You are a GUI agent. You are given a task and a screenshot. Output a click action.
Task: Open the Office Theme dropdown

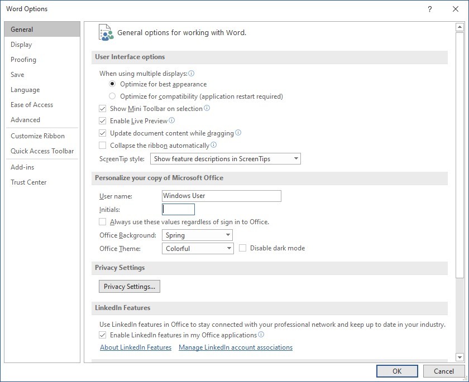[198, 249]
